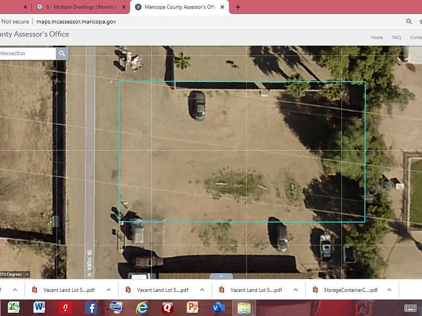Click the address bar URL

76,22
